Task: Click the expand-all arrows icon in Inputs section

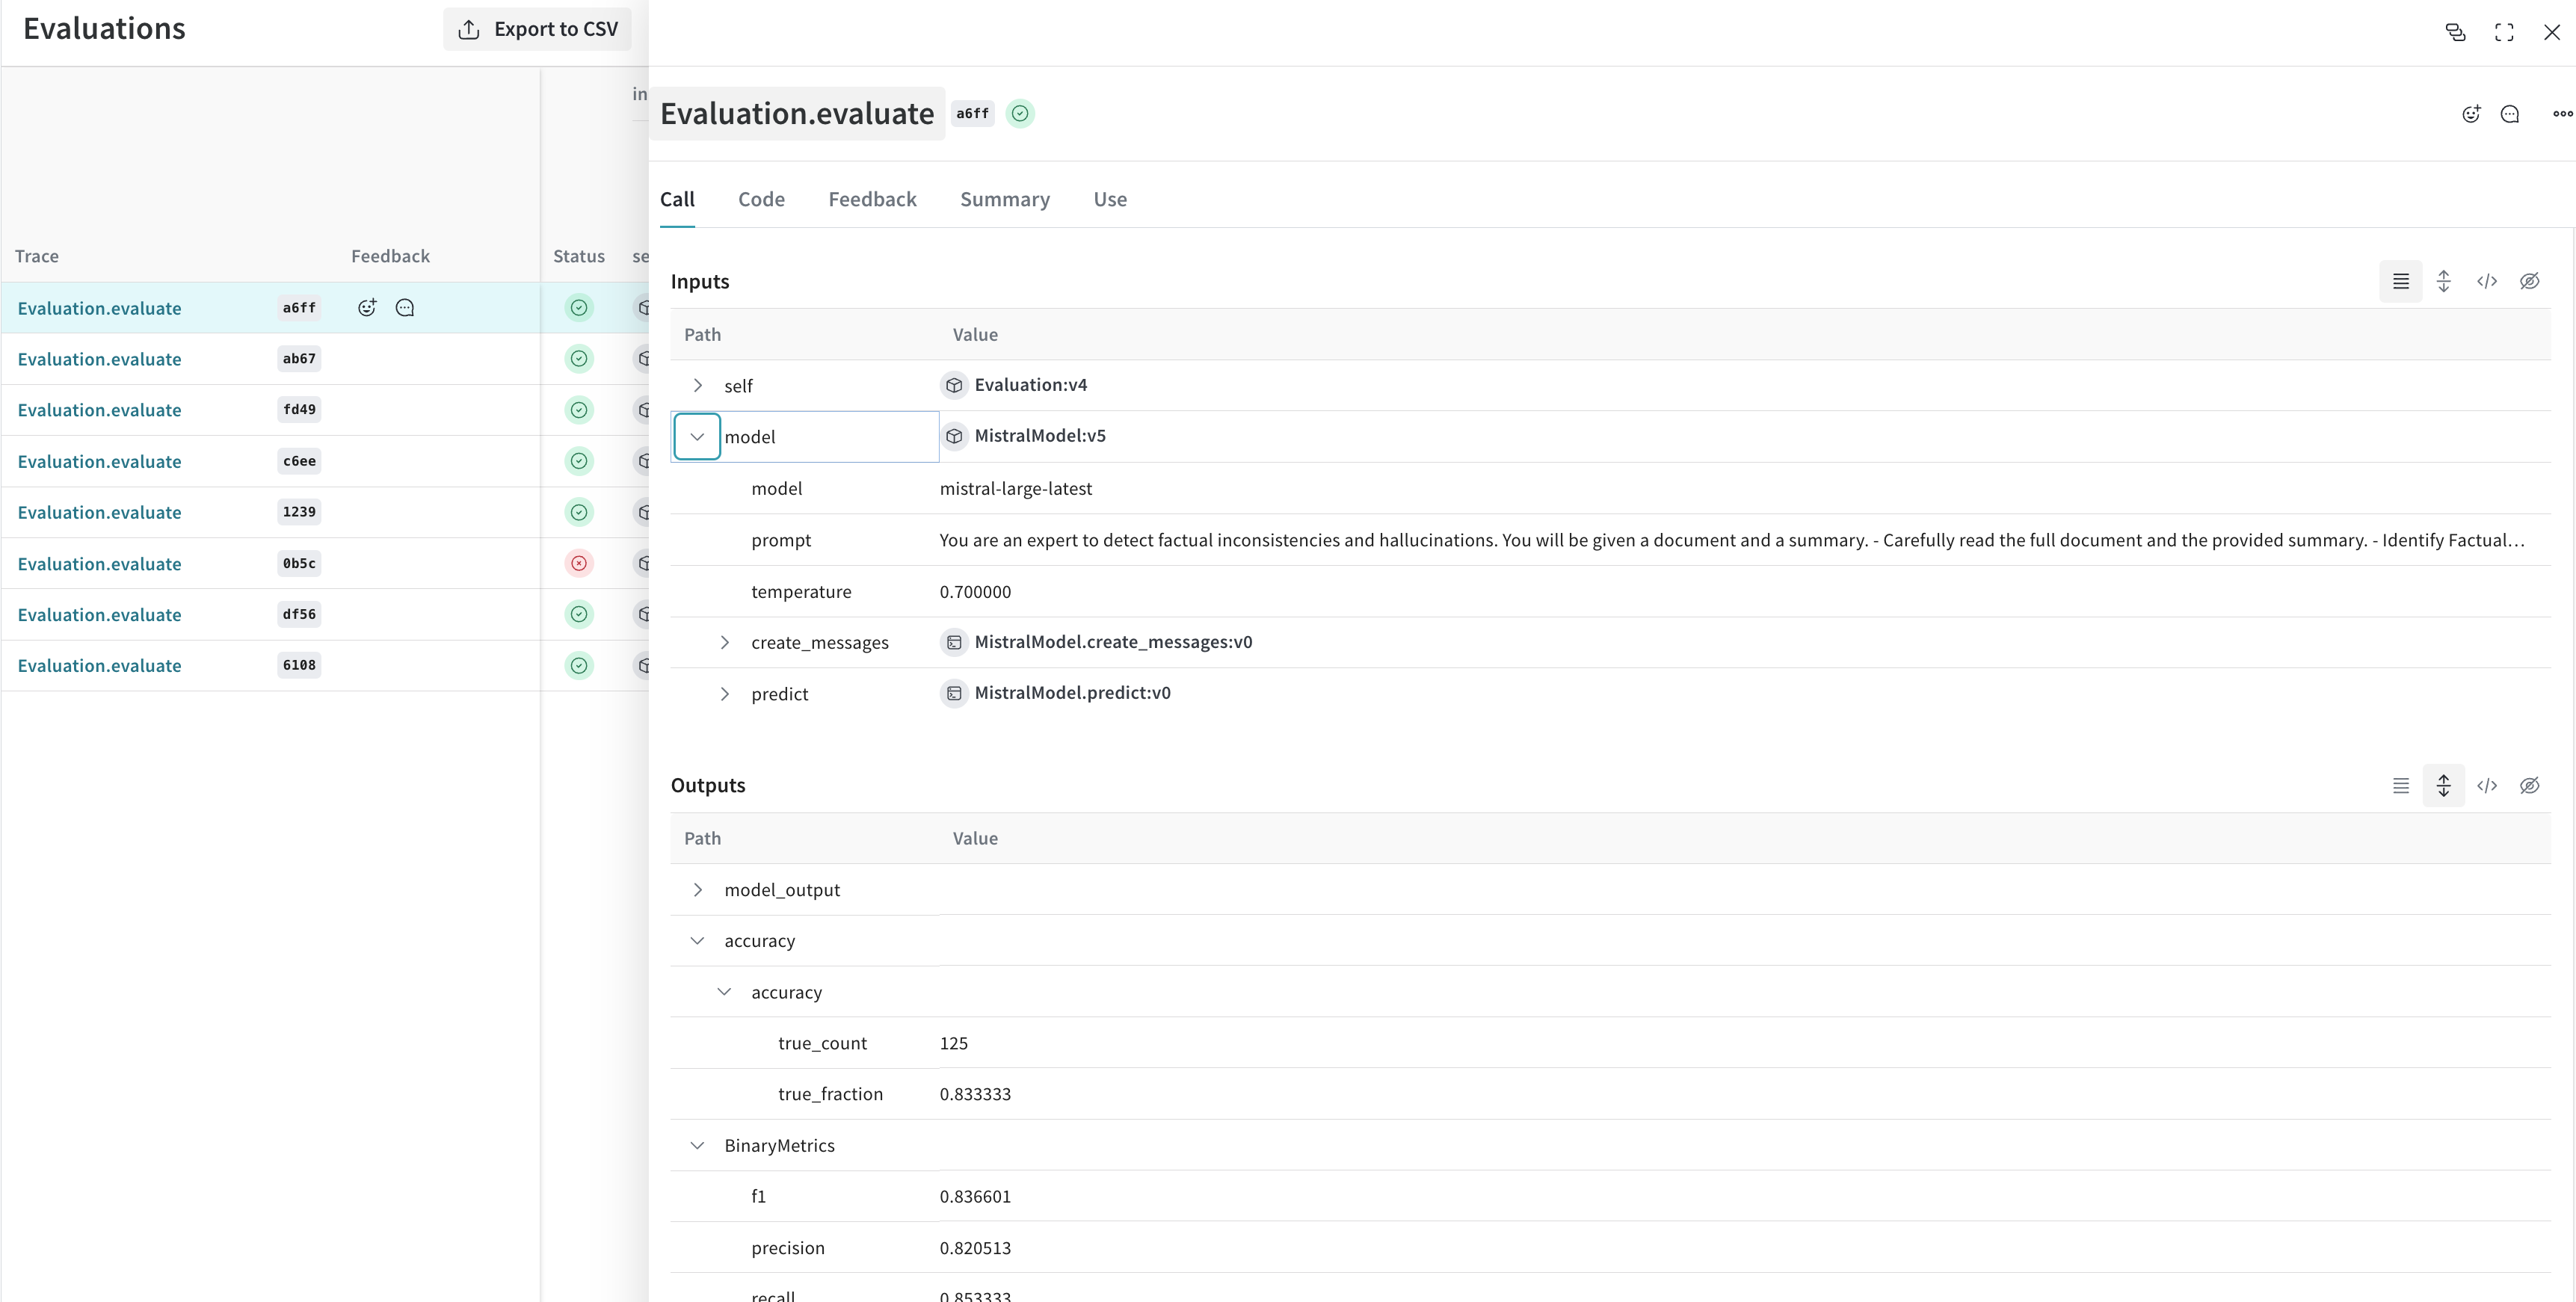Action: [2443, 282]
